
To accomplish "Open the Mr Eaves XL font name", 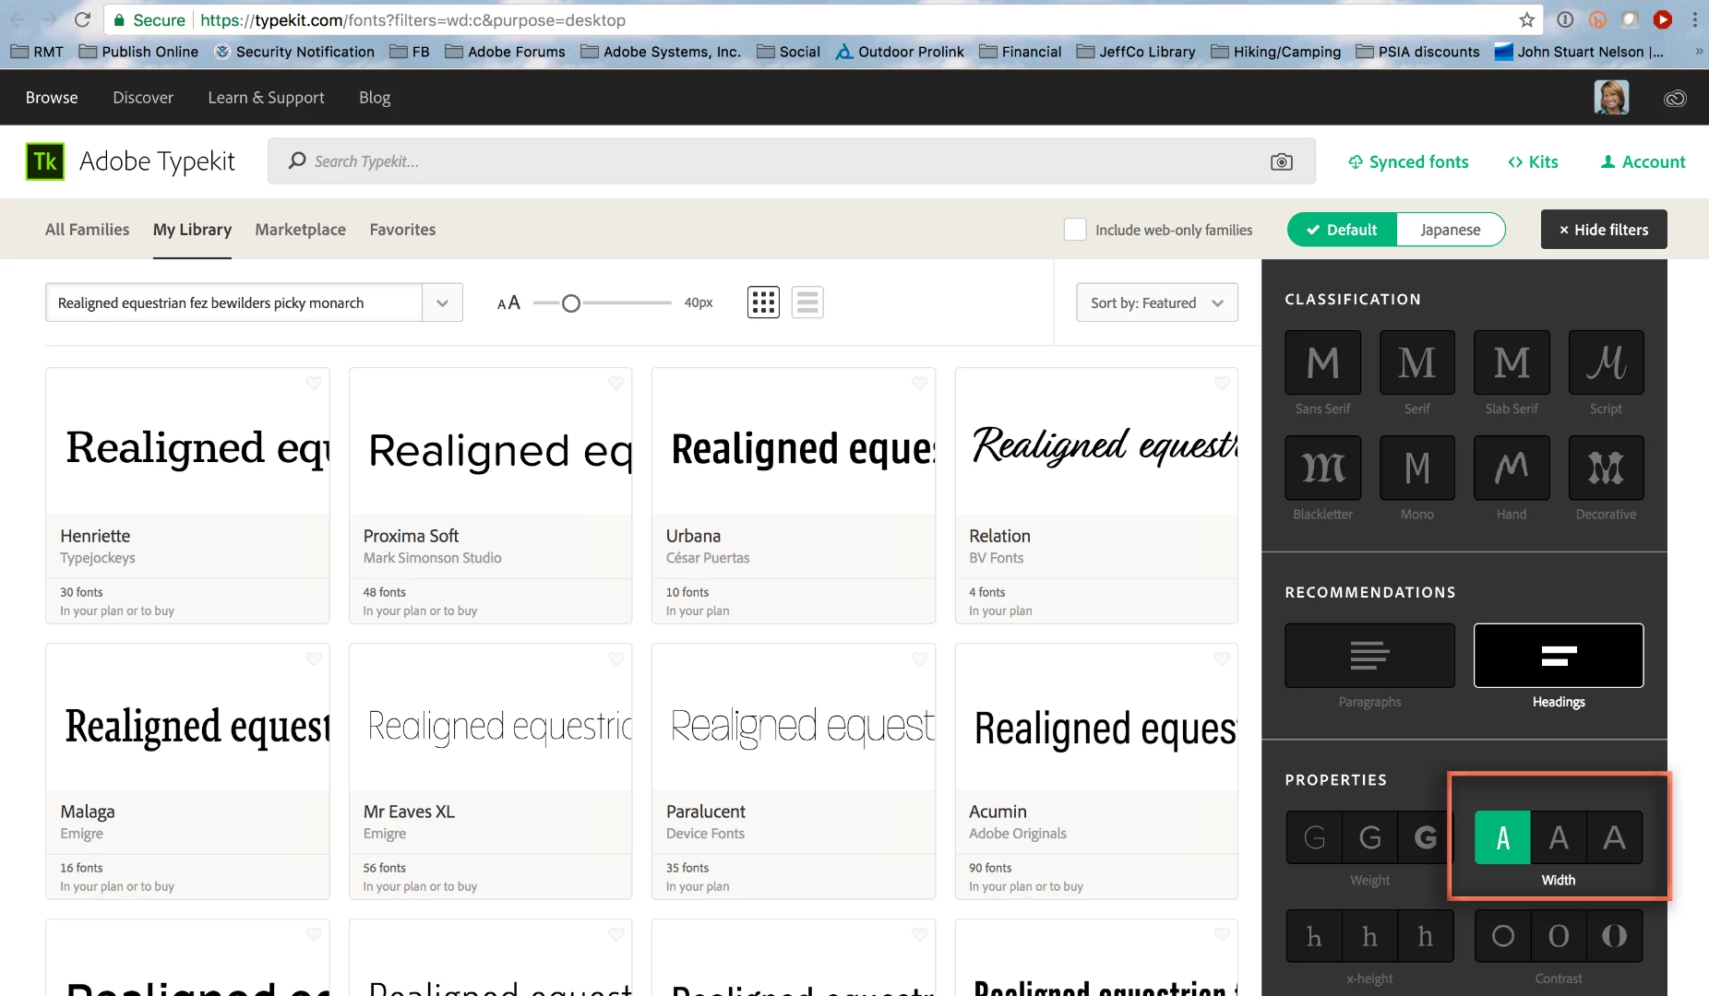I will (409, 812).
